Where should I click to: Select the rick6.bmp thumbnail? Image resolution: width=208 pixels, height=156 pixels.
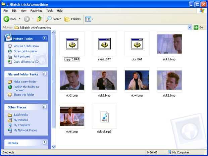[x=72, y=116]
